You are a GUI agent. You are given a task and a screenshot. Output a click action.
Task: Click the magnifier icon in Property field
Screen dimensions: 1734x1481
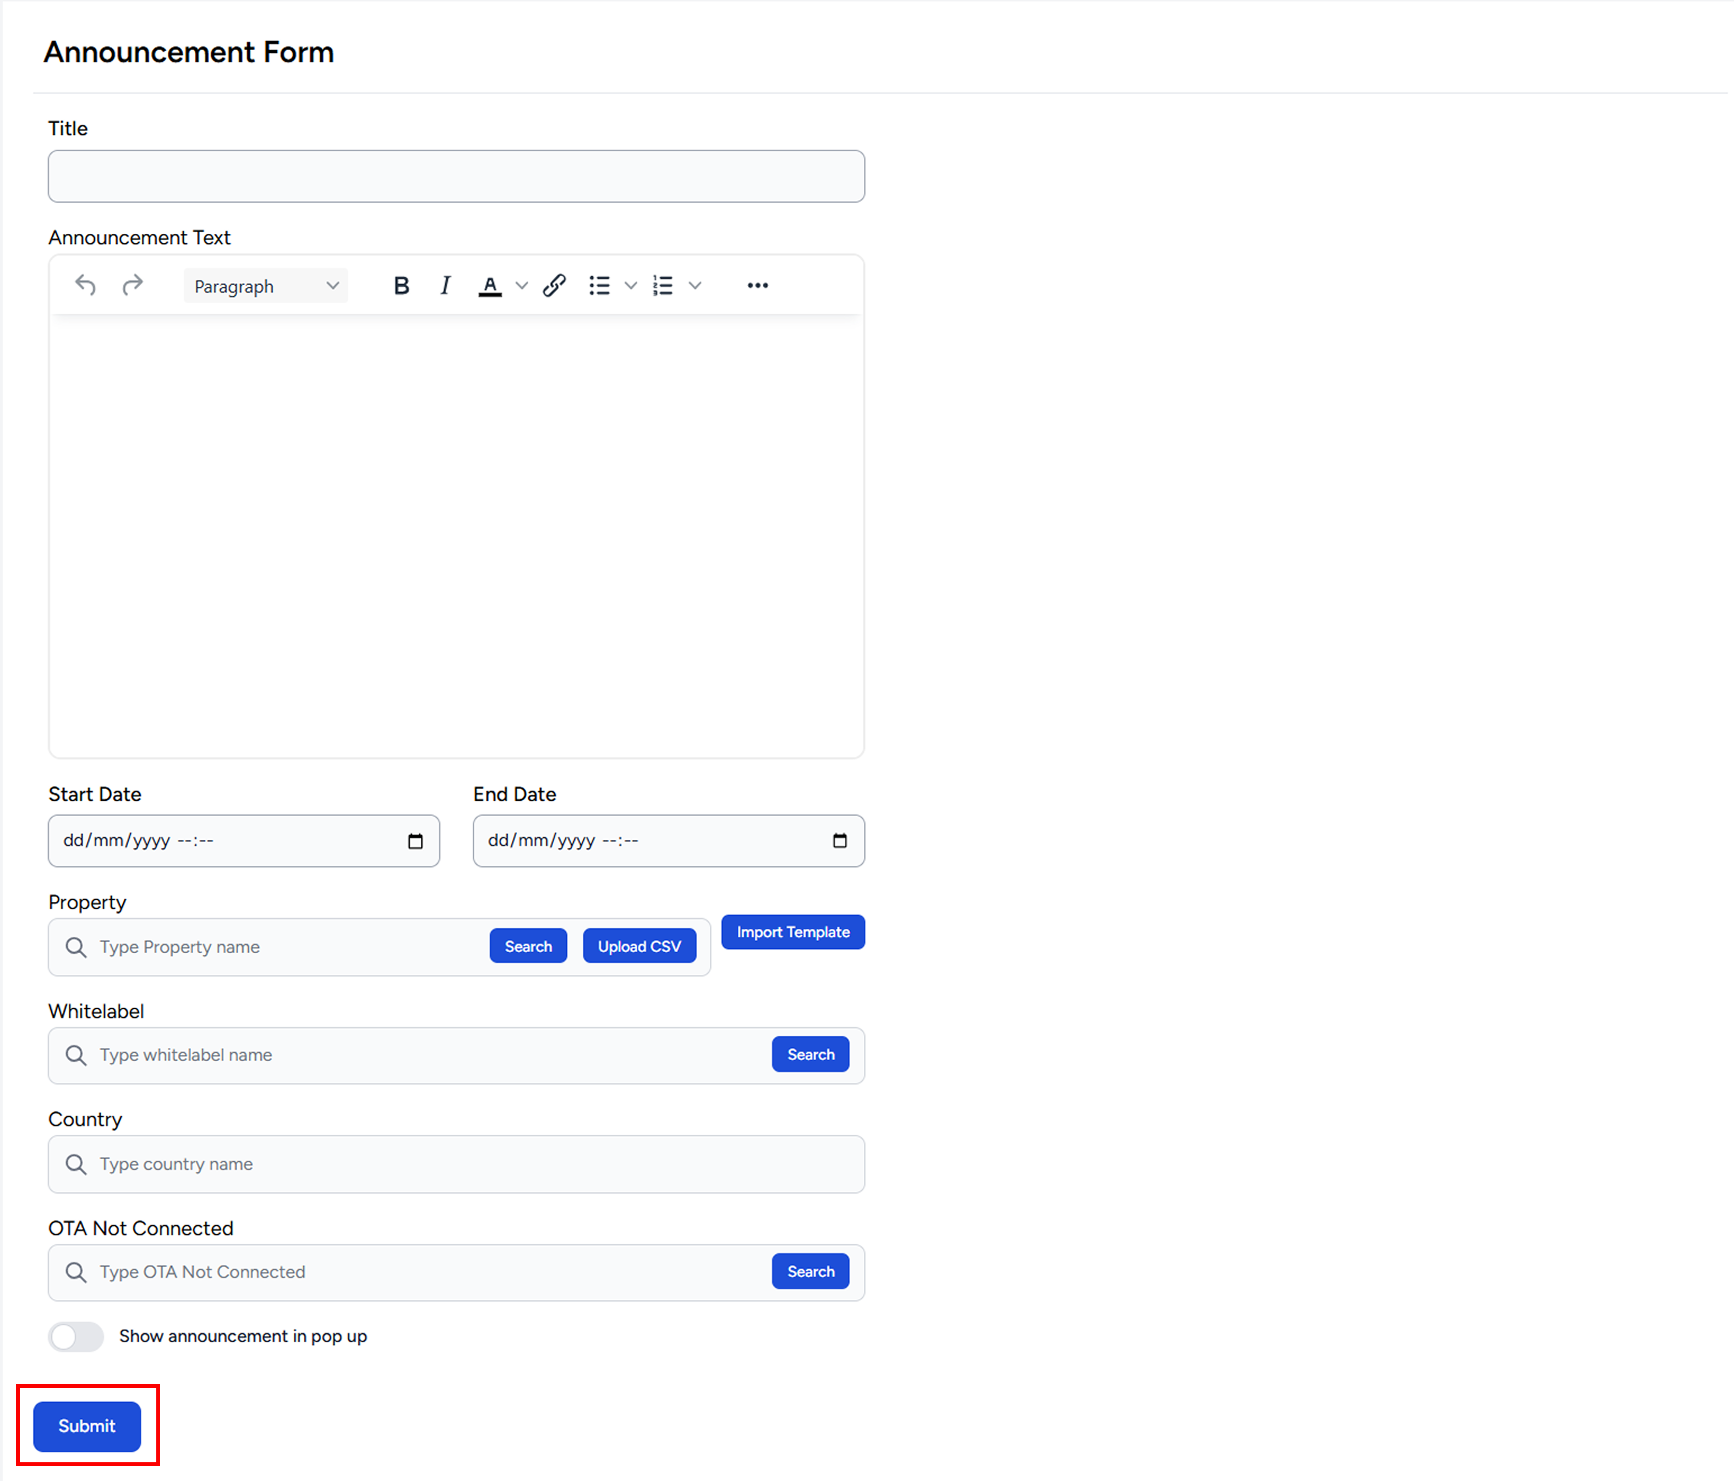[75, 947]
